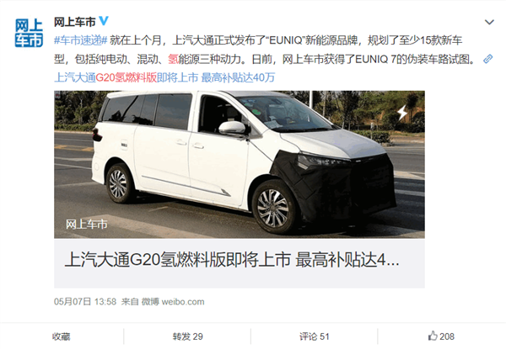Click the highlighted 氢 keyword
Screen dimensions: 506x349
pyautogui.click(x=173, y=59)
